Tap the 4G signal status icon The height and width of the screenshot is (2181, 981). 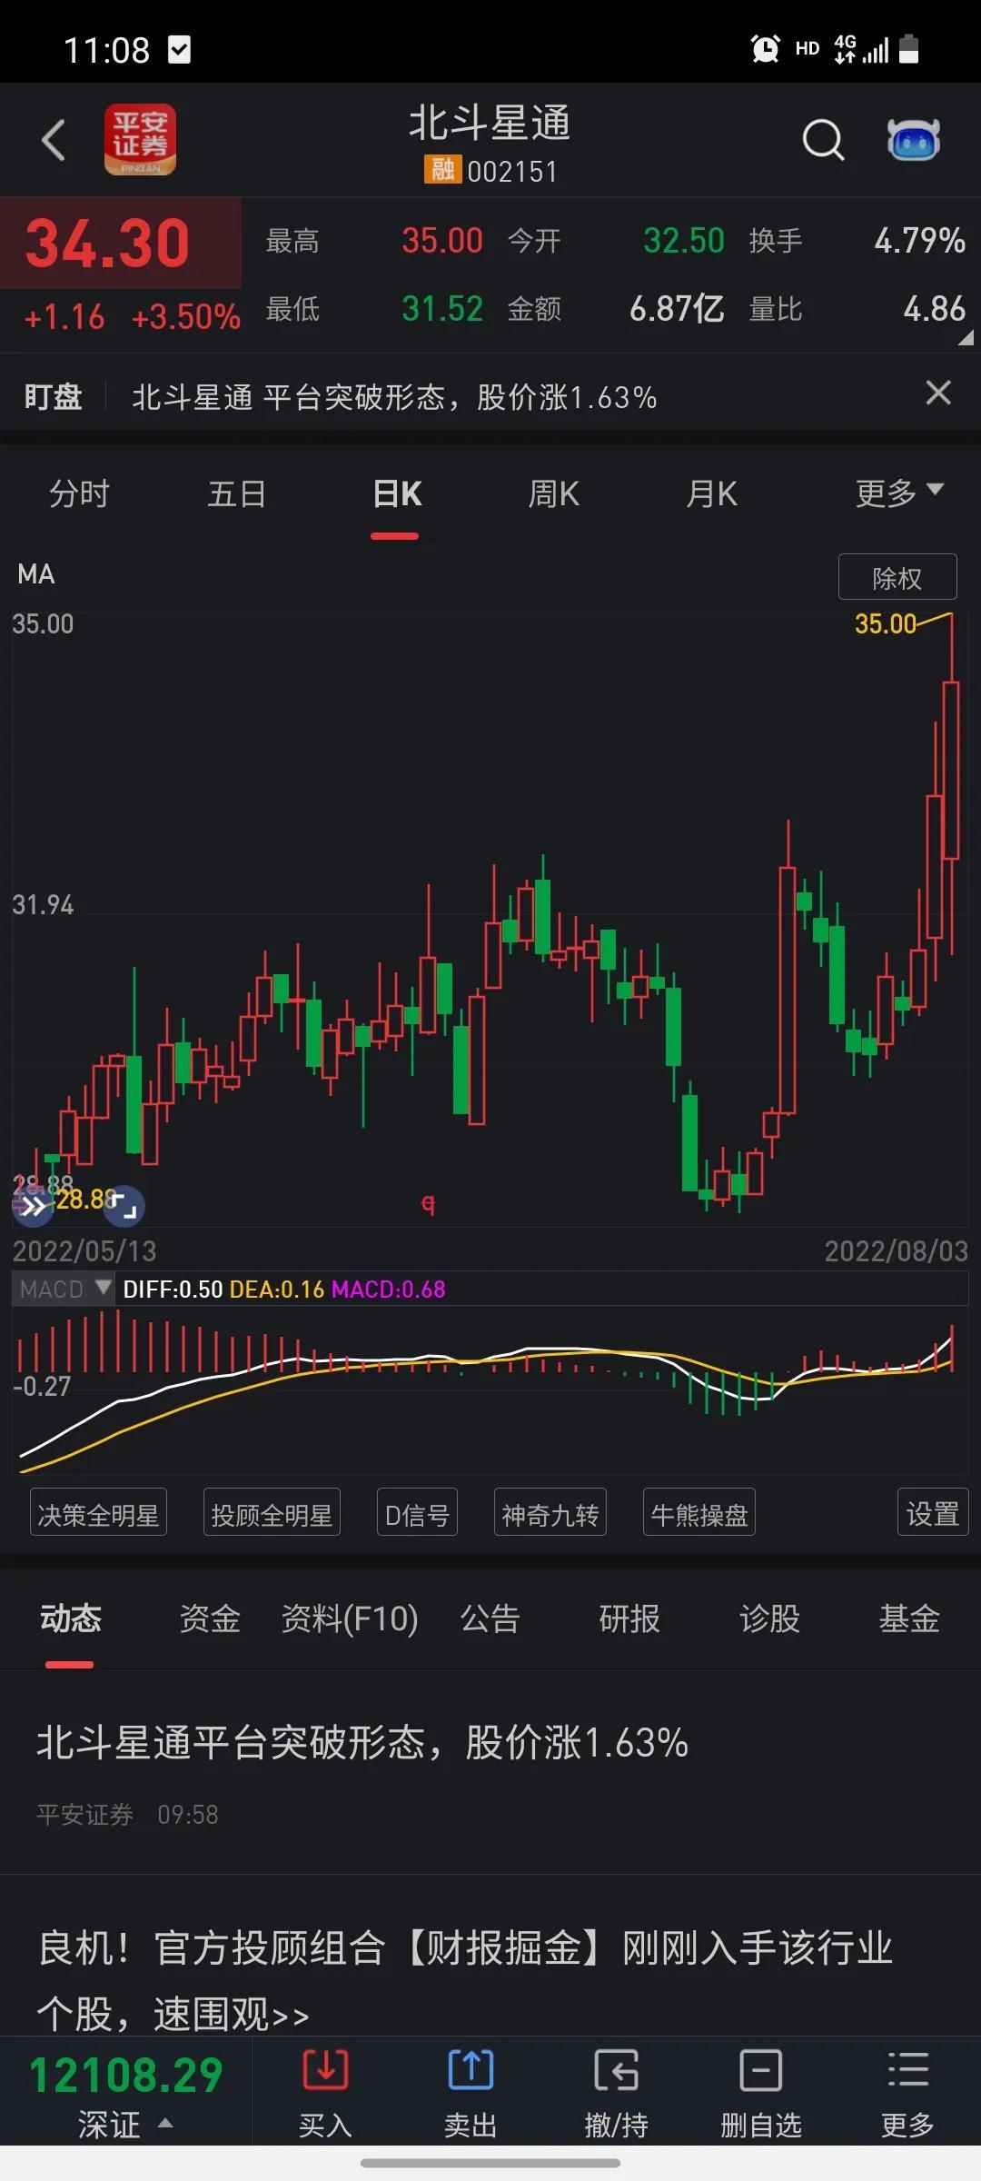(860, 49)
